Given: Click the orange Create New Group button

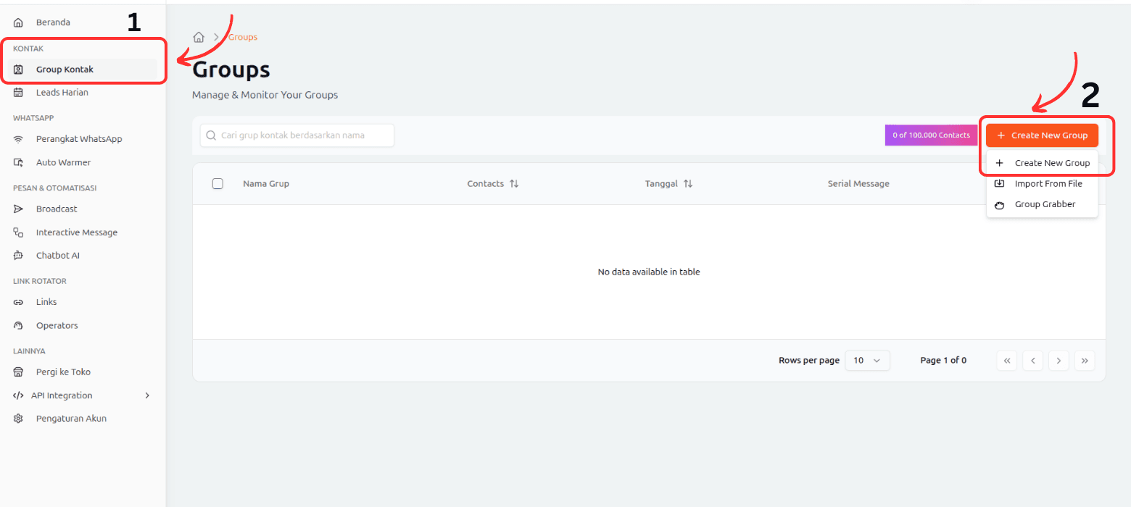Looking at the screenshot, I should (x=1042, y=135).
